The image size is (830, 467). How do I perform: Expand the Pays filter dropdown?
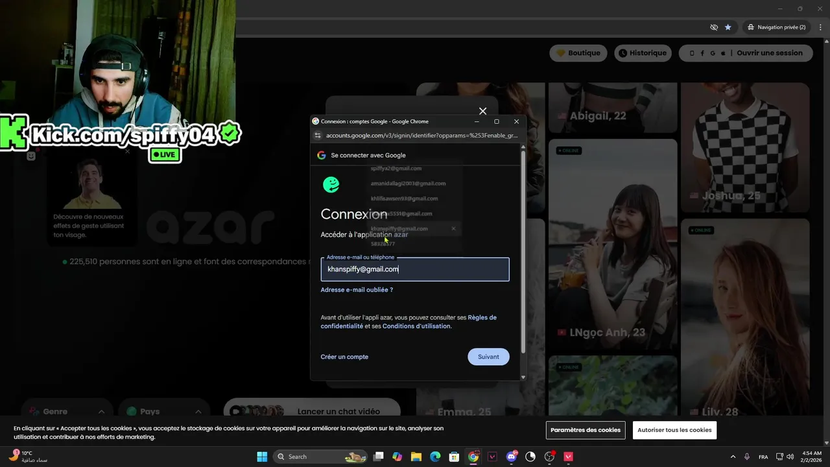[x=164, y=411]
